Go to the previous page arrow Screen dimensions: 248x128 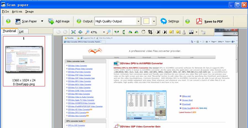[x=59, y=32]
